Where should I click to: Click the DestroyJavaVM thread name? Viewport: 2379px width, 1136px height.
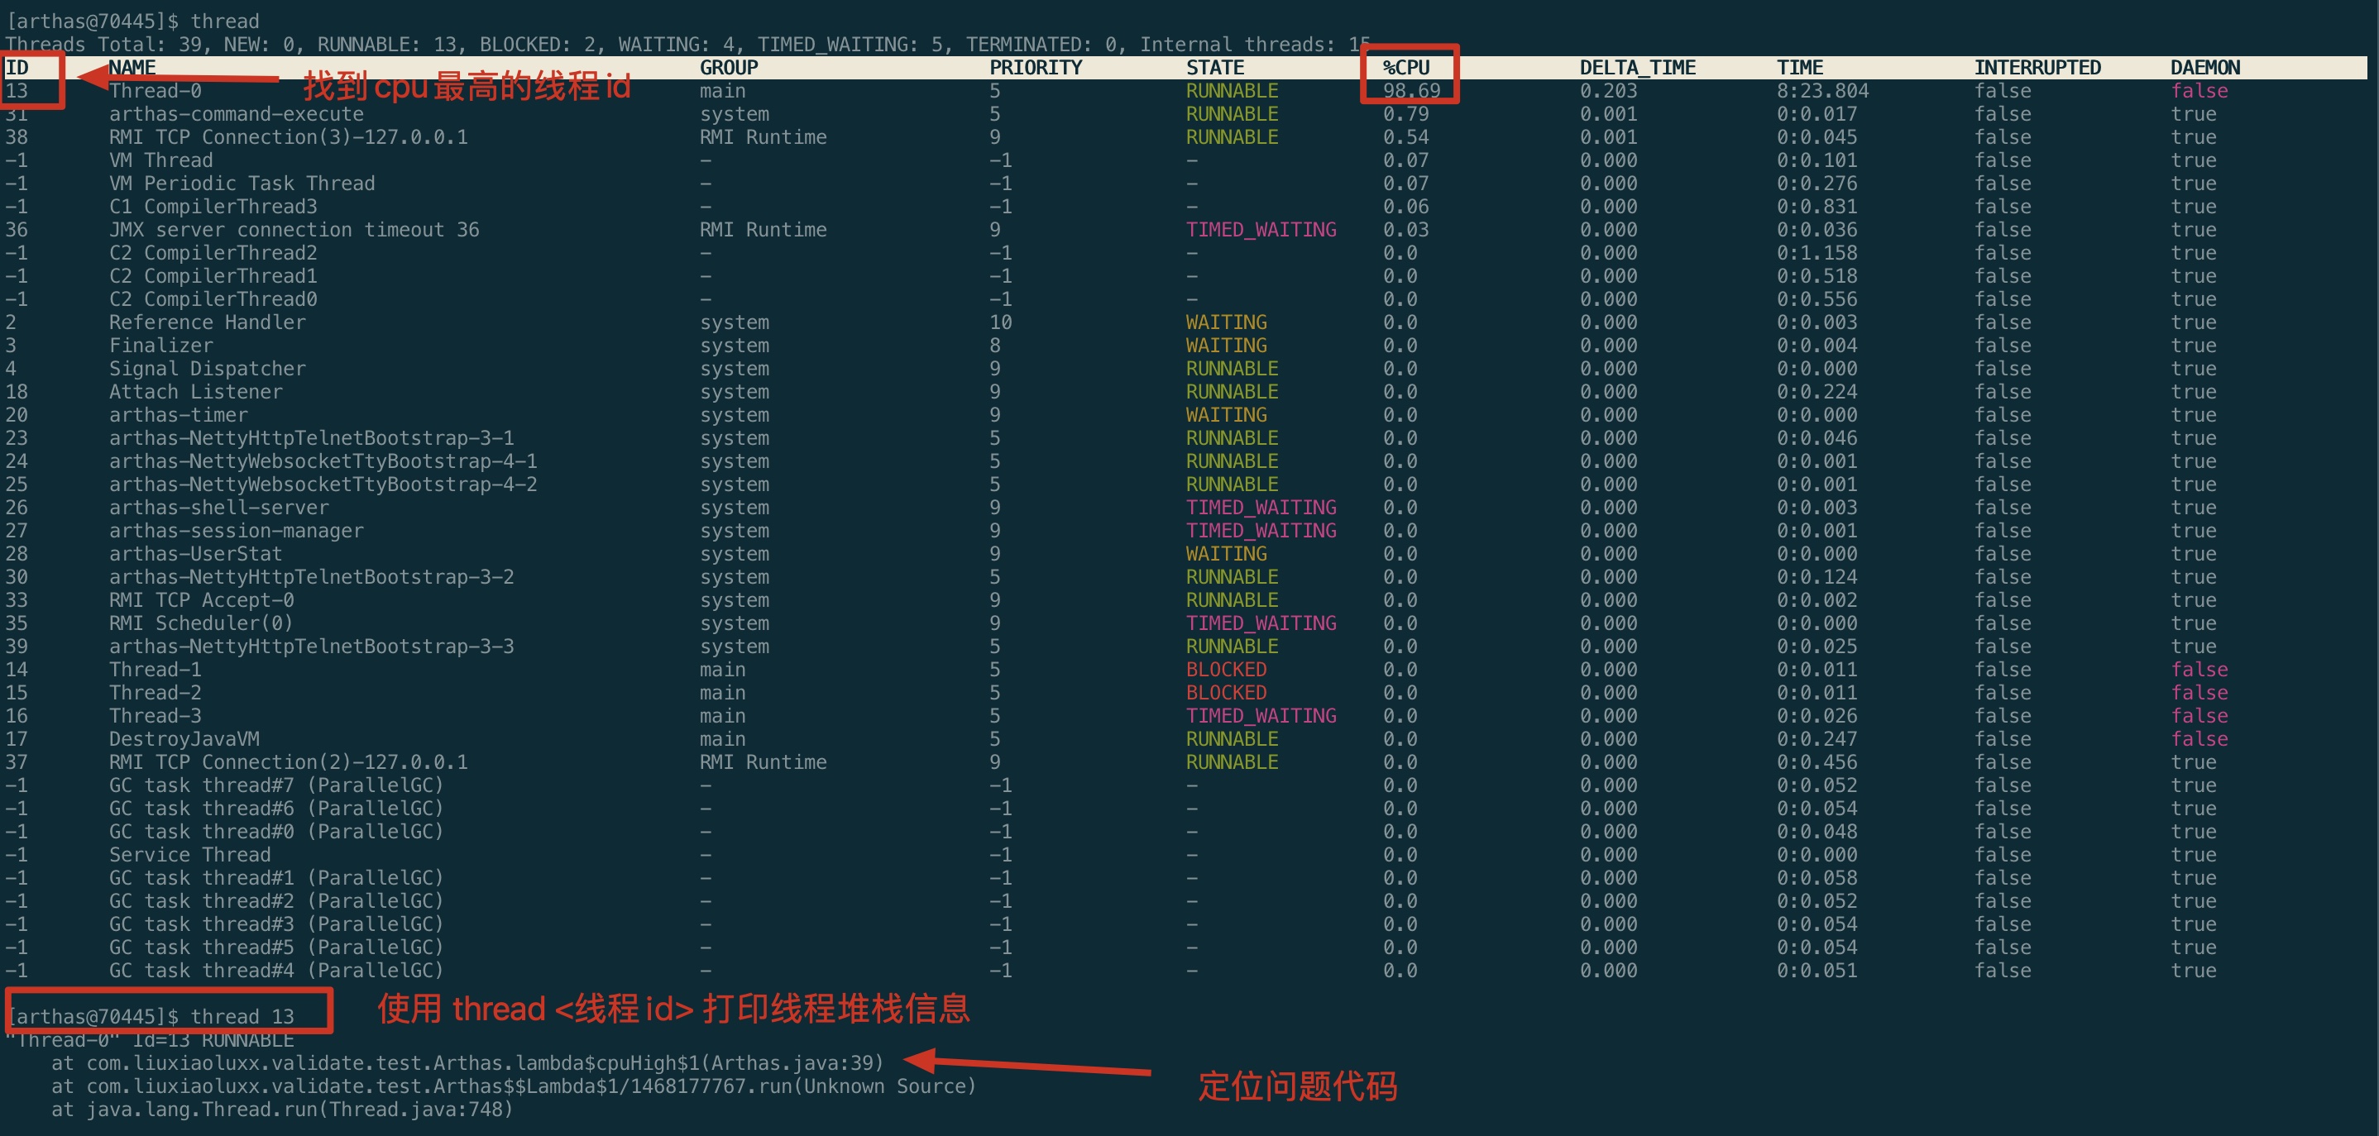pyautogui.click(x=184, y=738)
